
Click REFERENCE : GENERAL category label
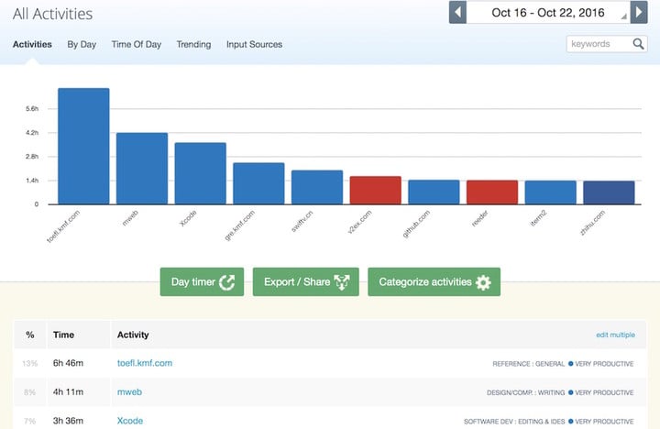pyautogui.click(x=529, y=364)
